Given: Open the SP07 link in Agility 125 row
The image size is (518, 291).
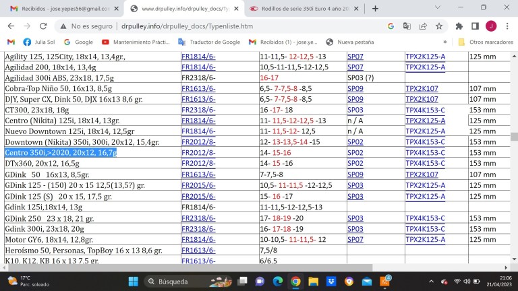Looking at the screenshot, I should 355,57.
